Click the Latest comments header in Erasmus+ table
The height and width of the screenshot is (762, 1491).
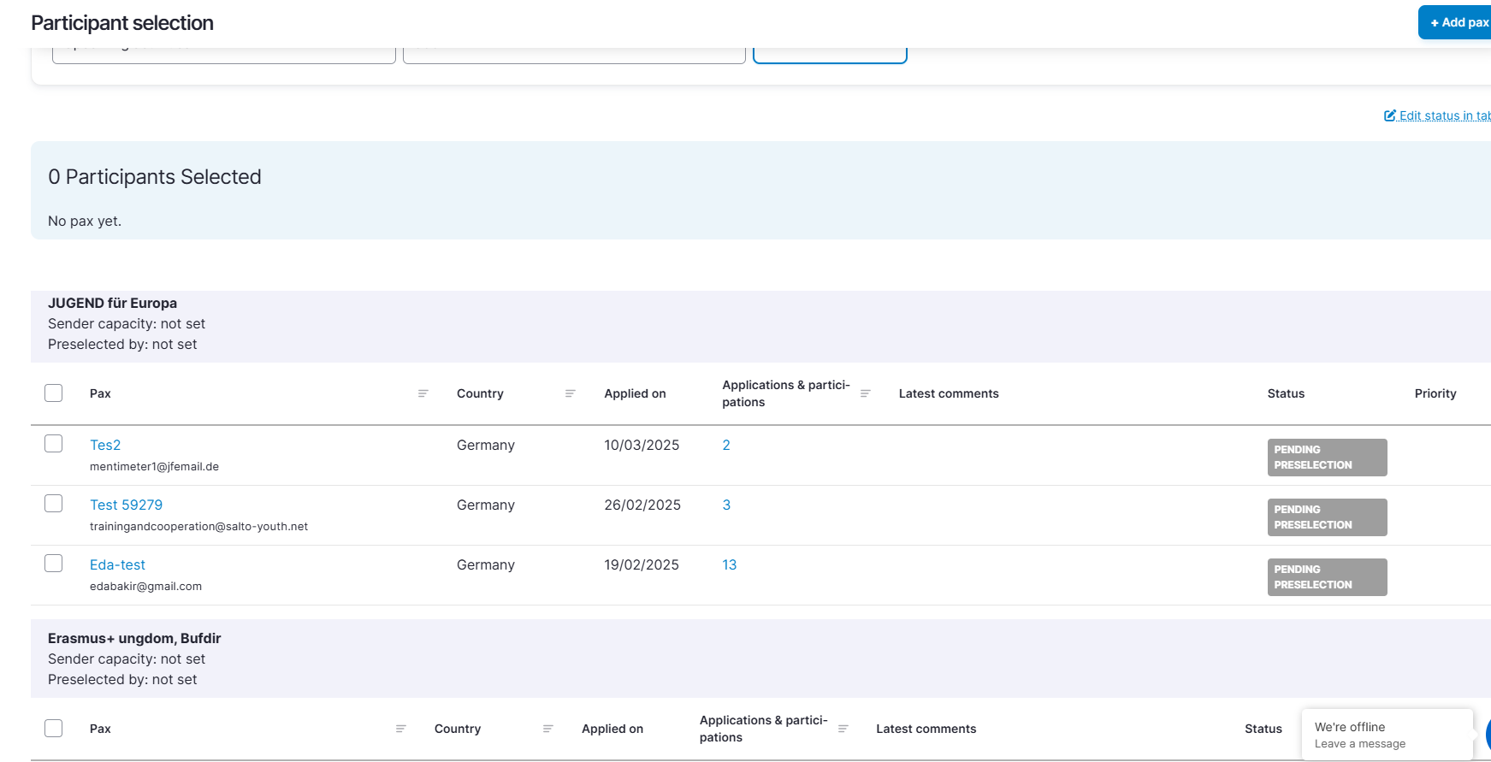[926, 729]
